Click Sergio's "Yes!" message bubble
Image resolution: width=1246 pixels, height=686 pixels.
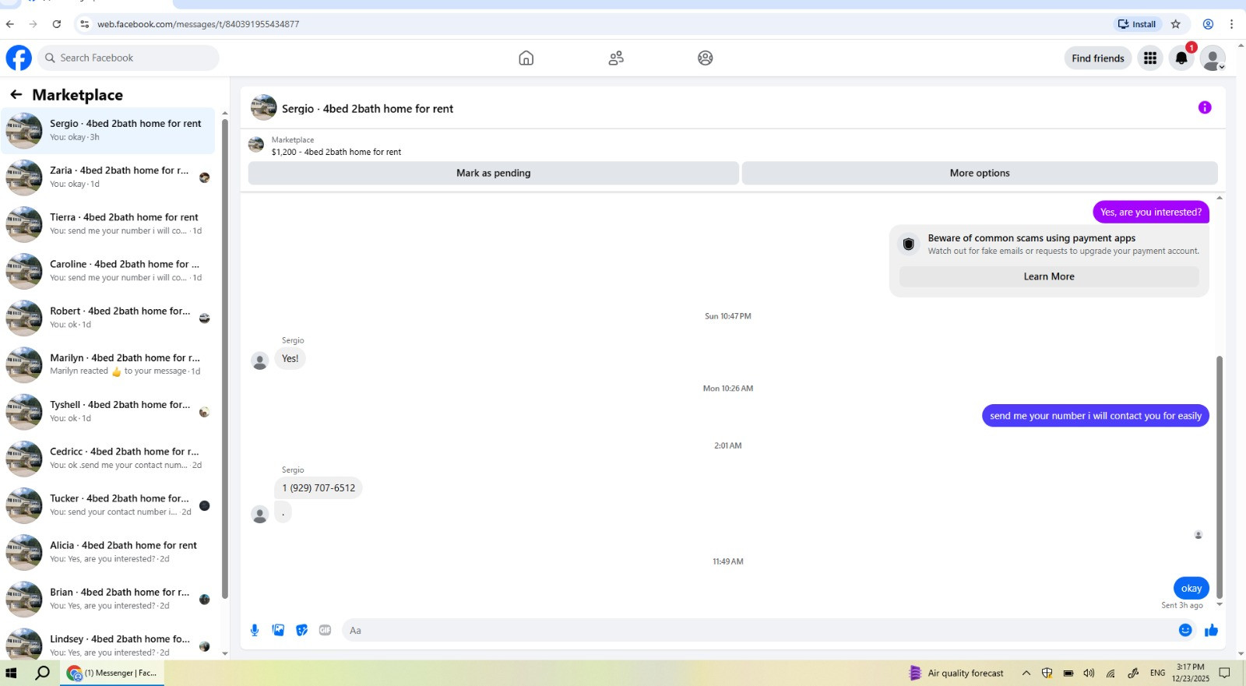click(x=290, y=359)
